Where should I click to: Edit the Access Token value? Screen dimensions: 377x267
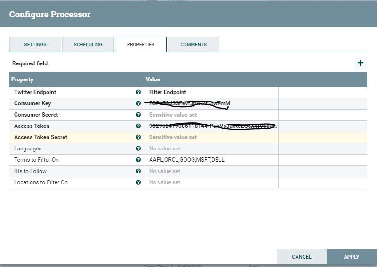(211, 126)
